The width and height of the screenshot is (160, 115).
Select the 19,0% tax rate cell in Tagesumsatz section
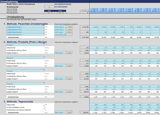point(69,112)
